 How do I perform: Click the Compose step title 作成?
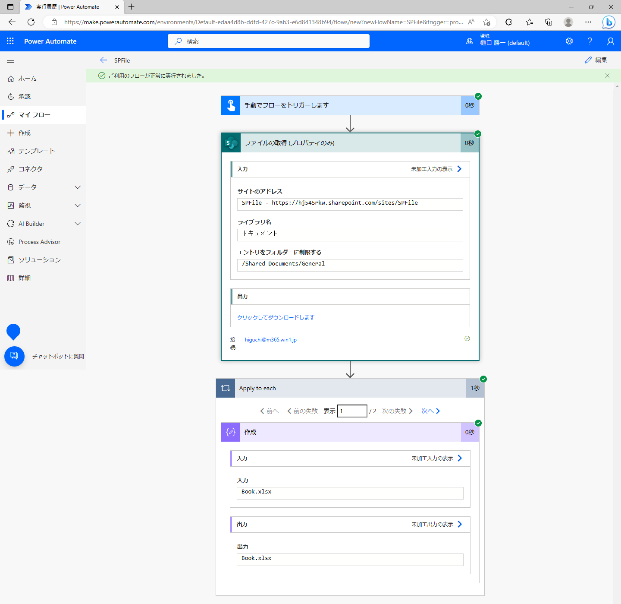(x=251, y=432)
